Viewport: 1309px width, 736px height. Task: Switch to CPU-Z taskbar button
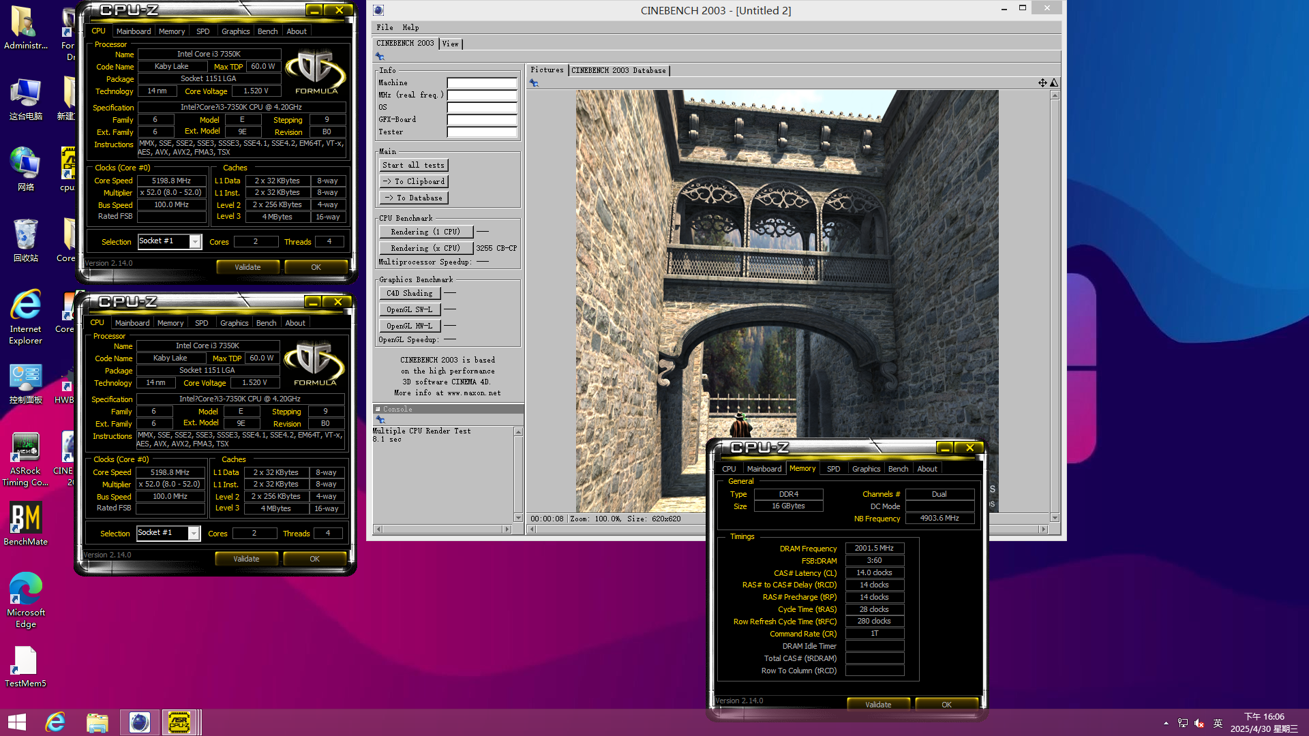179,722
